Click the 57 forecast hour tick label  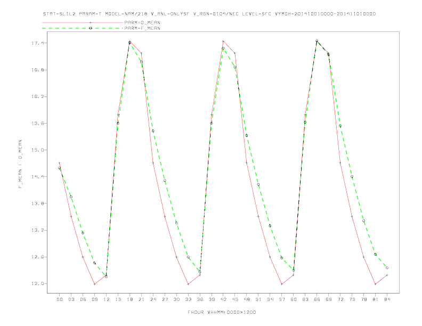(282, 299)
